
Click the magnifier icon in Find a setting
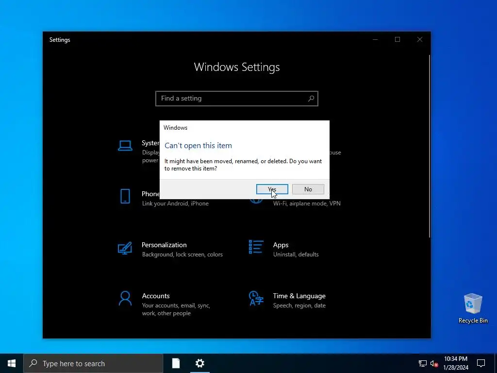(x=311, y=98)
